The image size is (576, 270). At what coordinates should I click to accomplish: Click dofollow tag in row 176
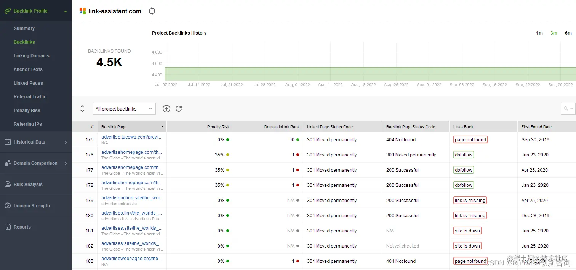coord(464,155)
